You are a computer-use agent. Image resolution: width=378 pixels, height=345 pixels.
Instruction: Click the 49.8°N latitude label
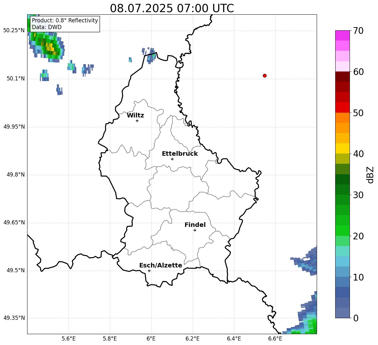[16, 175]
